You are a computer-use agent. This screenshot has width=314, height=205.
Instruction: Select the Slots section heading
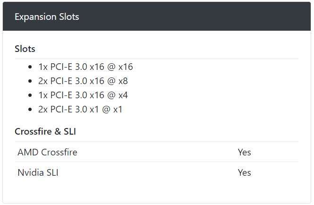[x=25, y=49]
